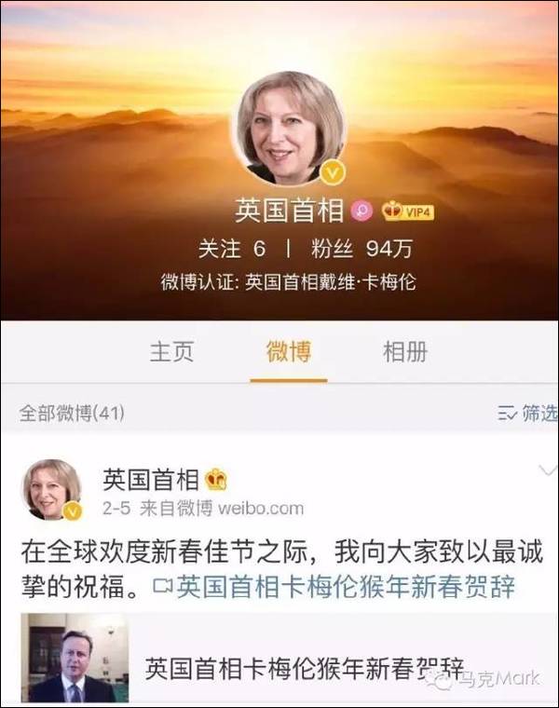Tap the crown icon beside post username

point(216,480)
